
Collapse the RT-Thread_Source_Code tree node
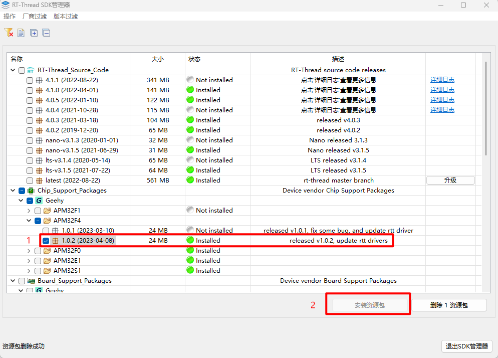tap(13, 70)
